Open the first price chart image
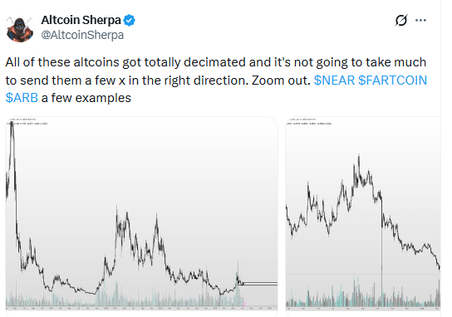452x317 pixels. coord(141,217)
